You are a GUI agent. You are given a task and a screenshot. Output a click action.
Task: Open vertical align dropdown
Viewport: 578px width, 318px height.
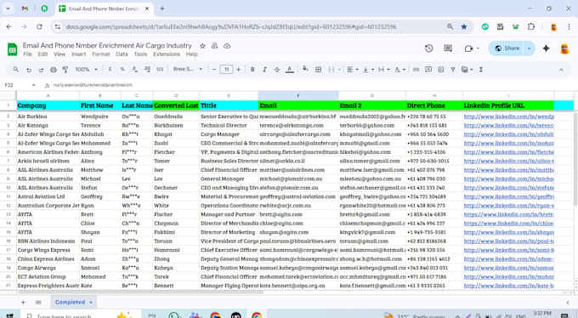click(x=368, y=70)
